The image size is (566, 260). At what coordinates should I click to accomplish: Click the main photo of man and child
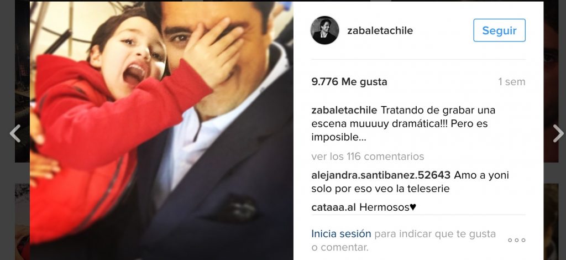pyautogui.click(x=161, y=131)
